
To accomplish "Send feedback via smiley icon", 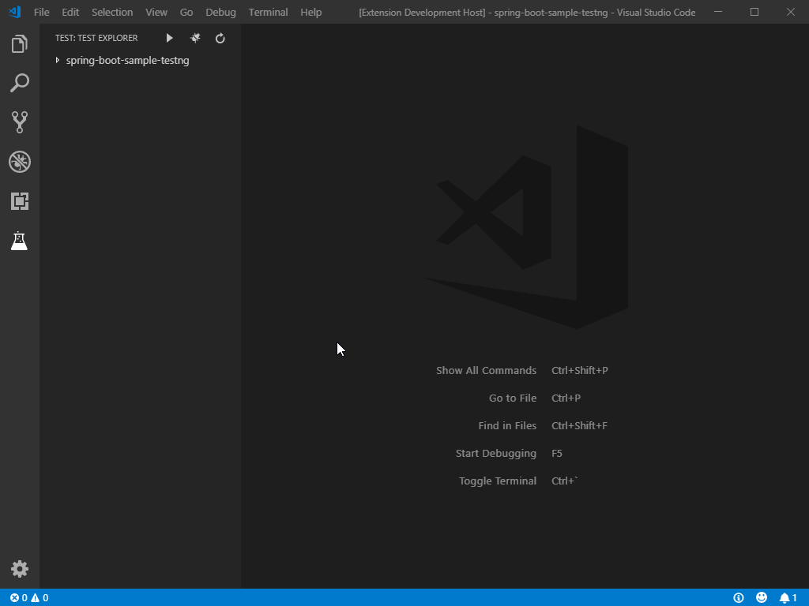I will [762, 597].
